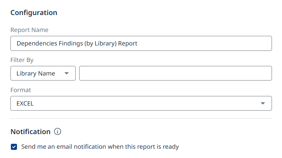This screenshot has width=282, height=158.
Task: Click the 'Notification' section heading
Action: [x=30, y=132]
